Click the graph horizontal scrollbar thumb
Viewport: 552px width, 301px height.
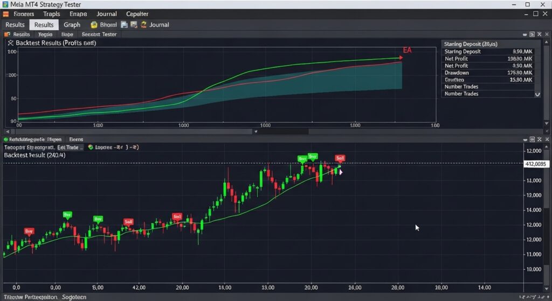coord(134,131)
